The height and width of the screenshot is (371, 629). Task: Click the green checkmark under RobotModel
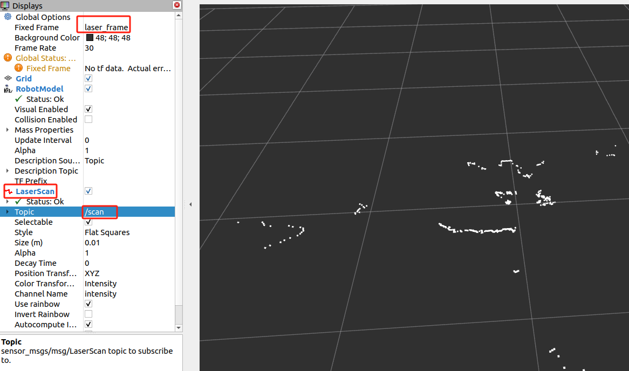pyautogui.click(x=18, y=99)
